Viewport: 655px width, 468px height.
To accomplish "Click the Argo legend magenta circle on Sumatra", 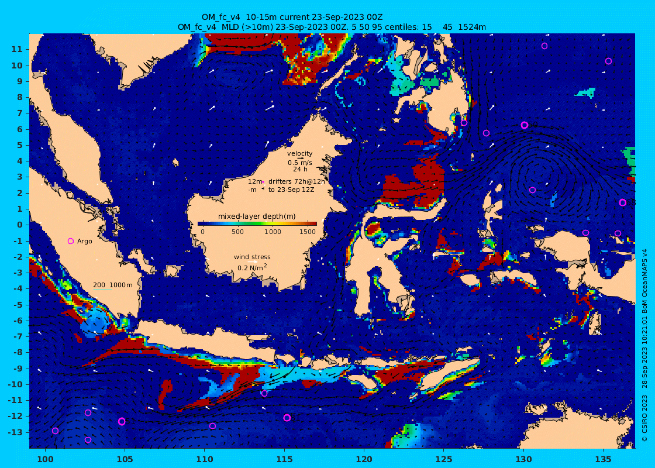I will 71,241.
